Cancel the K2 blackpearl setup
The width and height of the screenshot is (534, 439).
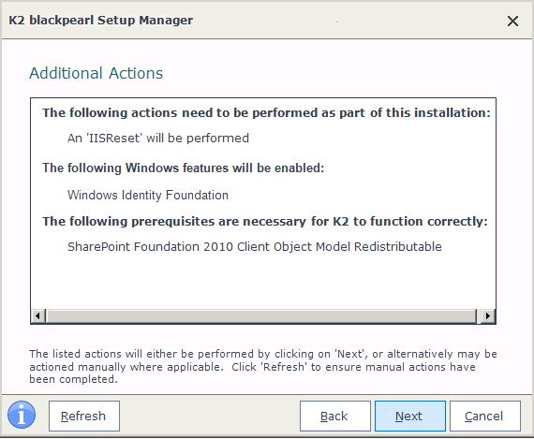tap(485, 416)
